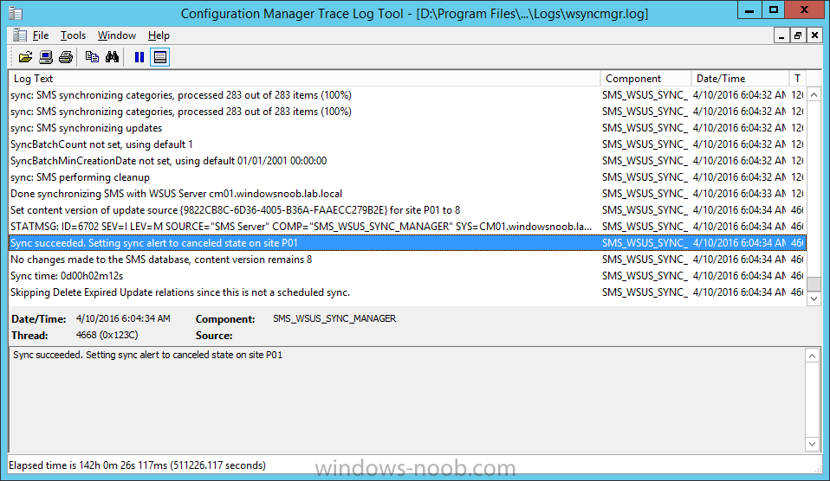Select the 'STATMSG: ID=6702' log row
This screenshot has height=481, width=830.
407,227
